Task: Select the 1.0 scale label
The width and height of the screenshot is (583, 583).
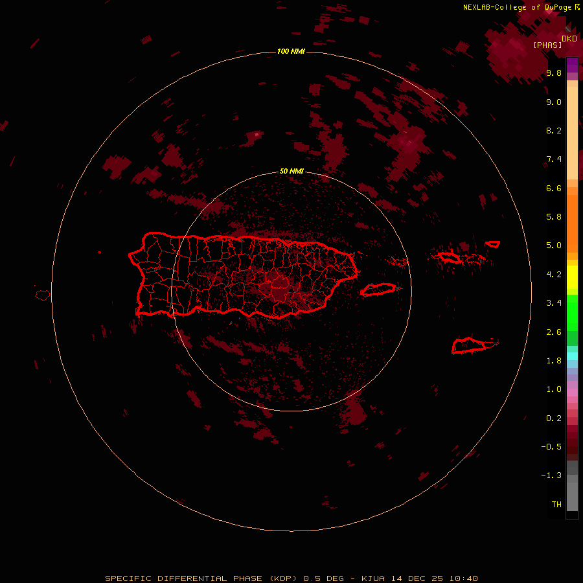Action: click(x=554, y=389)
